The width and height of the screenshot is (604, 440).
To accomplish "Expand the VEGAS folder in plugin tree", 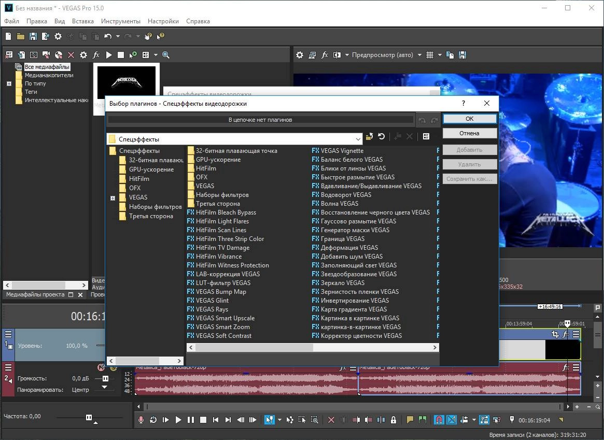I will (x=113, y=198).
